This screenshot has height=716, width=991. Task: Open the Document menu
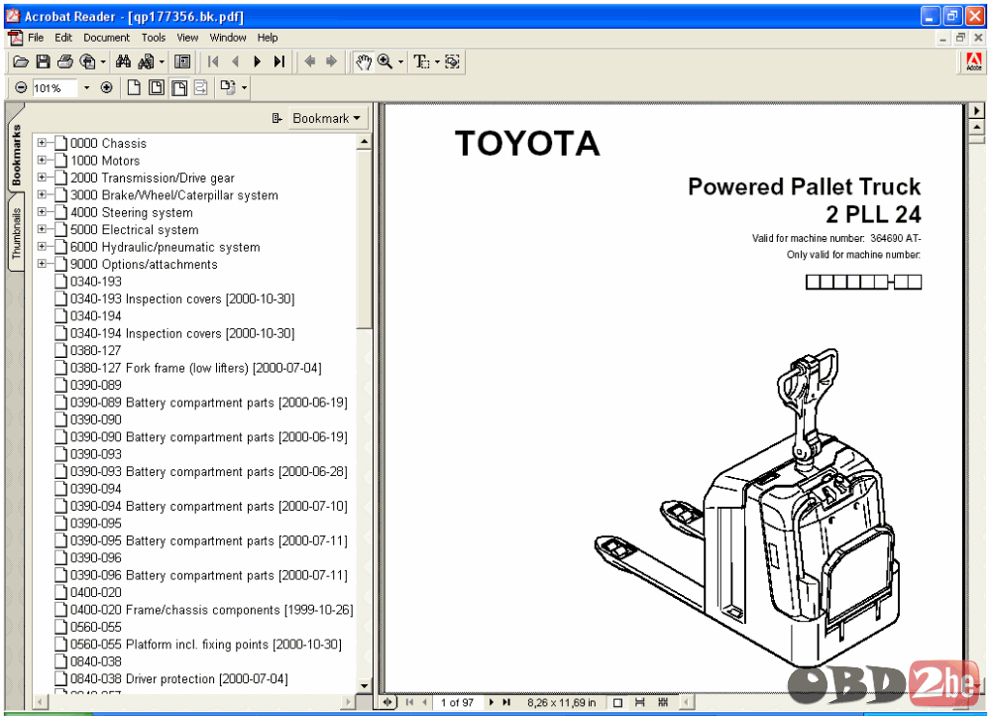click(106, 38)
